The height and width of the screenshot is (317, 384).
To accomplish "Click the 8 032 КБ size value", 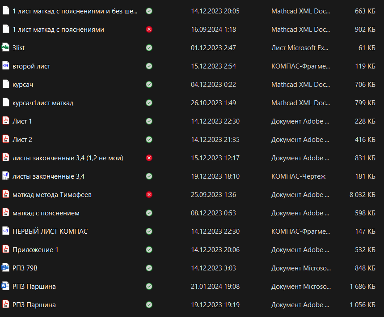I will pos(362,194).
